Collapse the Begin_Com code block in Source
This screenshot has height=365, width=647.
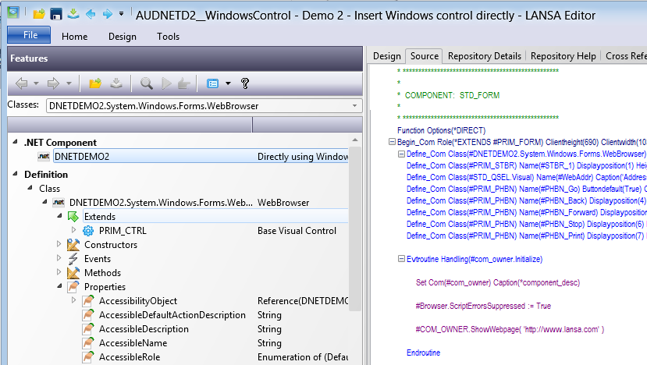point(392,142)
